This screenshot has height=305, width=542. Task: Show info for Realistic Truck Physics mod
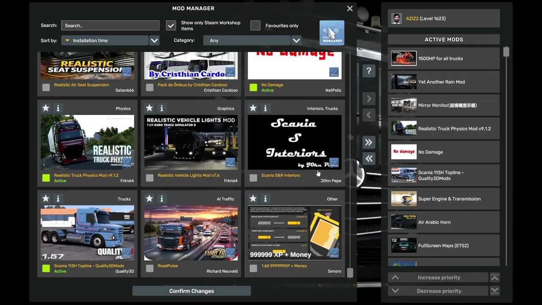point(58,108)
